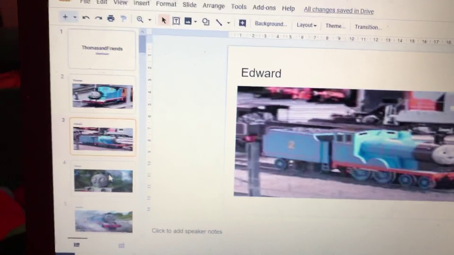Open the Arrange menu
The height and width of the screenshot is (255, 454).
(214, 6)
